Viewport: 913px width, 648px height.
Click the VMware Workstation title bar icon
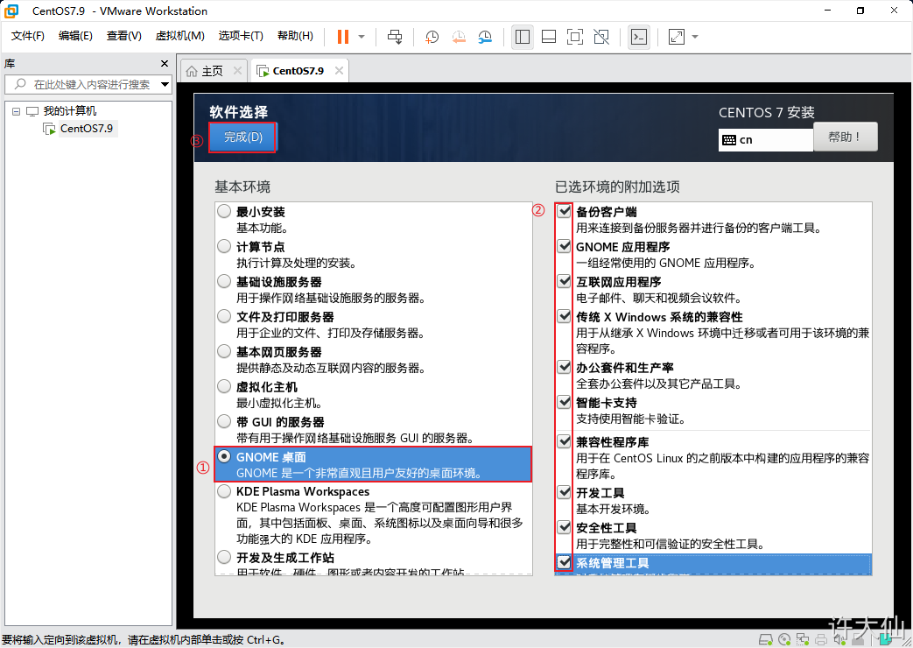[x=11, y=11]
